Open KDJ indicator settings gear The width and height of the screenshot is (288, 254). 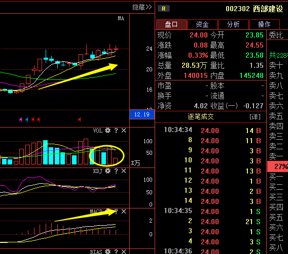tap(107, 171)
